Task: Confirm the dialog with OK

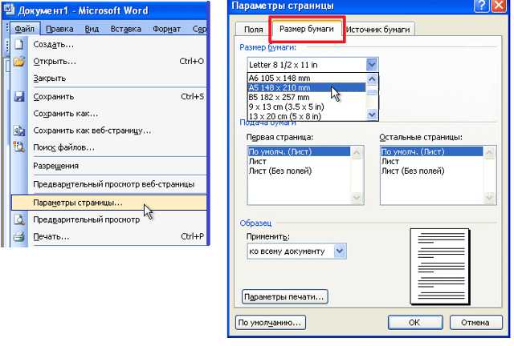Action: point(415,323)
